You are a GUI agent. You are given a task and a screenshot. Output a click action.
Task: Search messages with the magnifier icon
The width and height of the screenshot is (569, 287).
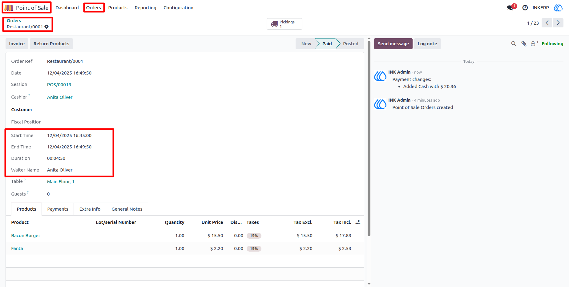pos(514,44)
